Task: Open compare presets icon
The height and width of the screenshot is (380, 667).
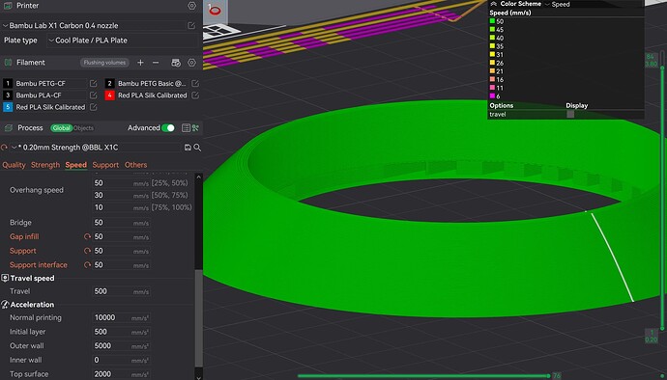Action: coord(195,128)
